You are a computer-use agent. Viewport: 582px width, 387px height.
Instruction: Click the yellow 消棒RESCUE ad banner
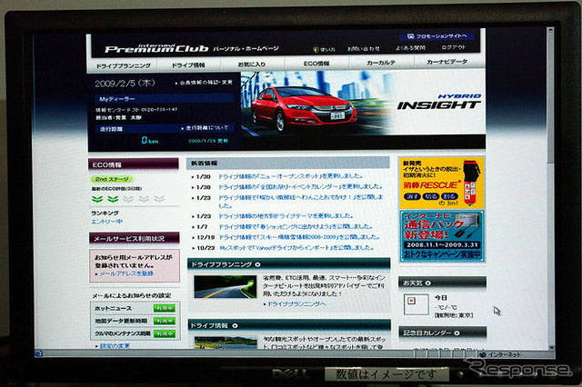click(x=442, y=183)
